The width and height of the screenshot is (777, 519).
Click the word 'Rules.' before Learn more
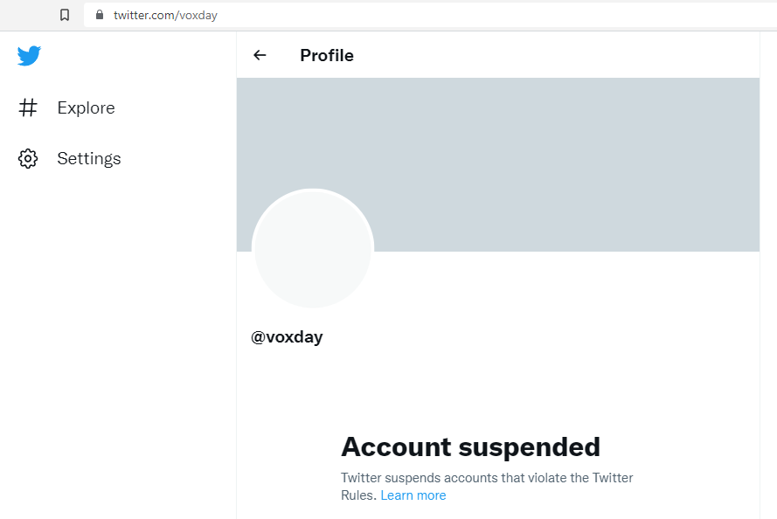click(x=358, y=495)
